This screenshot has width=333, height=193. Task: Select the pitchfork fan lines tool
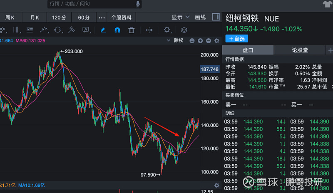pos(72,30)
